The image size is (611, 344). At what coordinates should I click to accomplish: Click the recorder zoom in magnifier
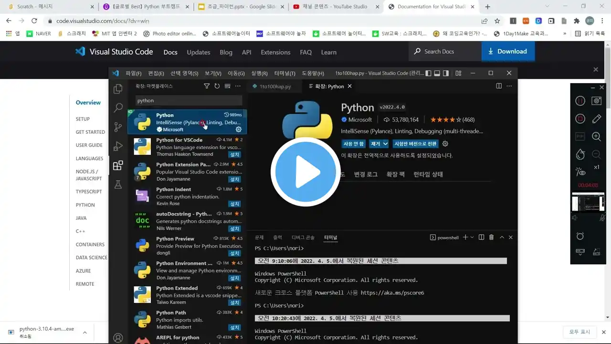[x=596, y=137]
